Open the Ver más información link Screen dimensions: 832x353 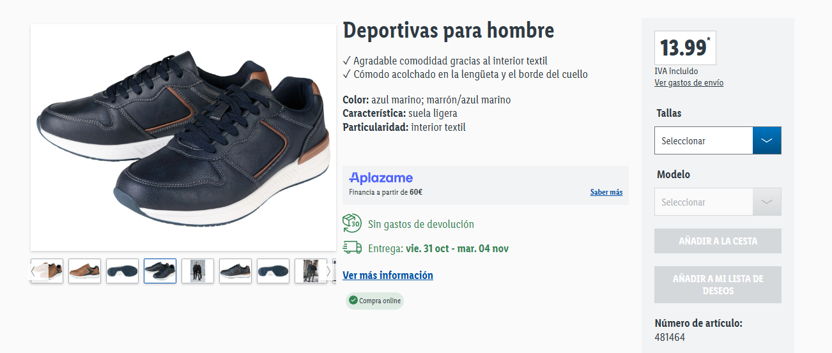coord(388,275)
